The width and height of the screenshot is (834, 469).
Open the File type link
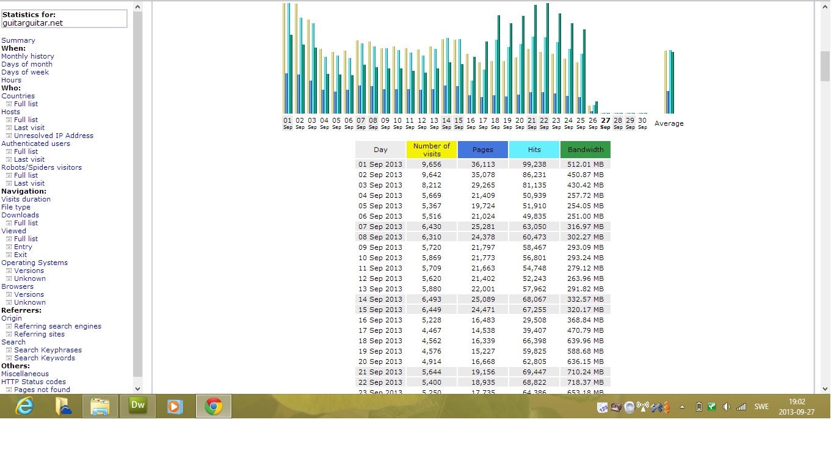click(x=16, y=207)
